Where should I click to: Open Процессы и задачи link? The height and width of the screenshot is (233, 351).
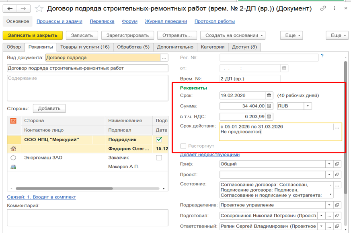pyautogui.click(x=60, y=21)
